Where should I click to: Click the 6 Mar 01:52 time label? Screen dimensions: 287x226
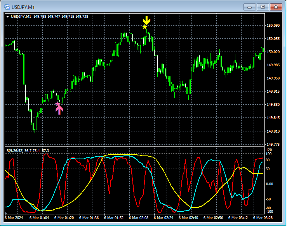point(114,218)
